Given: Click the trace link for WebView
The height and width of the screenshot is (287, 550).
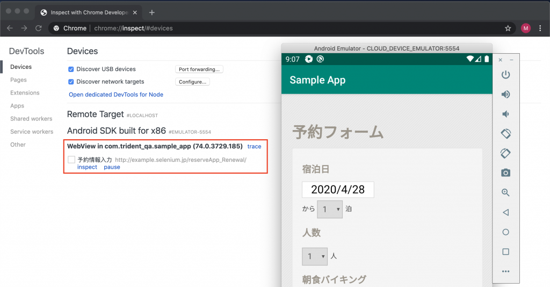Looking at the screenshot, I should click(254, 146).
